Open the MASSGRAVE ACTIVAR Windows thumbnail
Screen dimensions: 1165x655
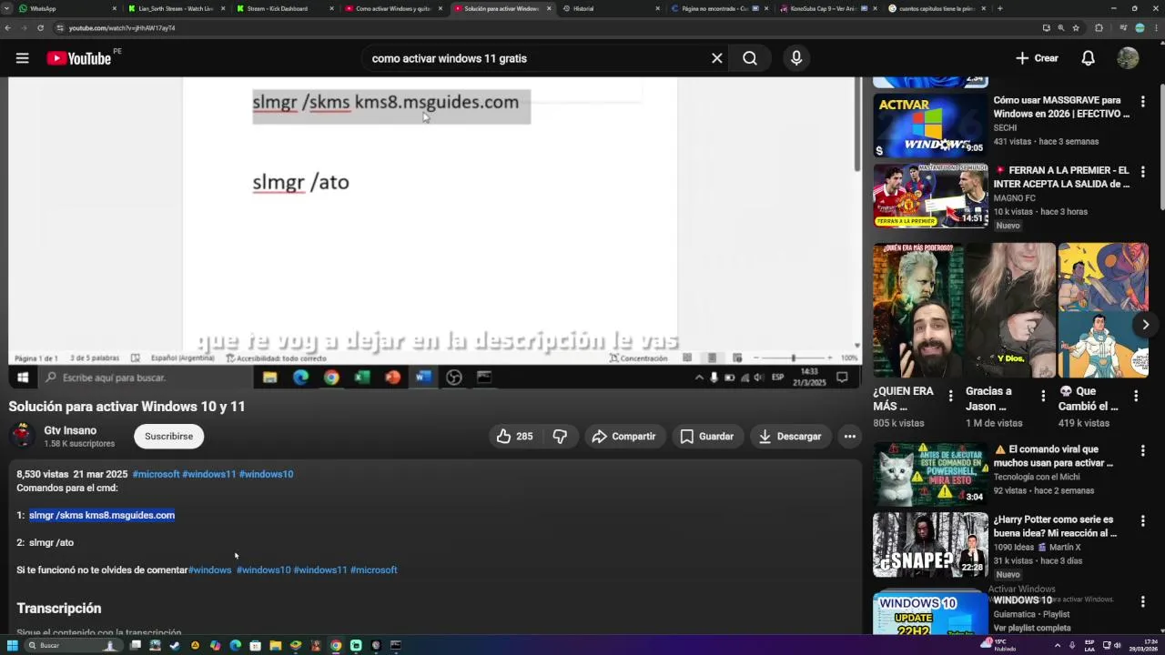(930, 126)
